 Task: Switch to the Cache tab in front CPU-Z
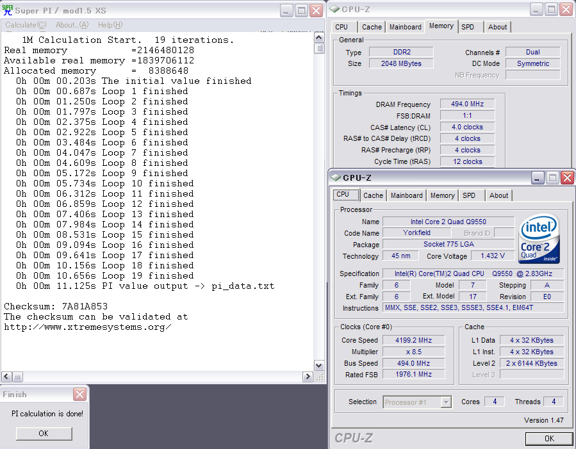pos(374,195)
